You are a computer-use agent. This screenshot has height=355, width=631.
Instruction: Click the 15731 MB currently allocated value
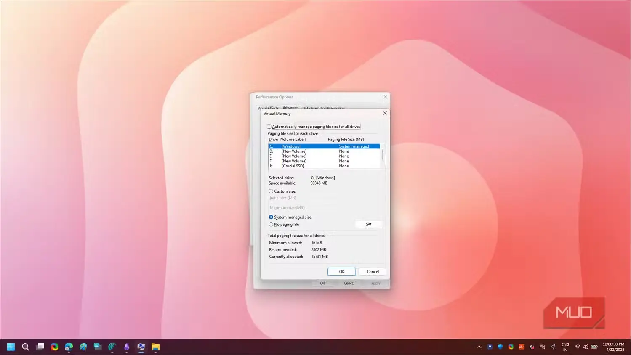[319, 257]
